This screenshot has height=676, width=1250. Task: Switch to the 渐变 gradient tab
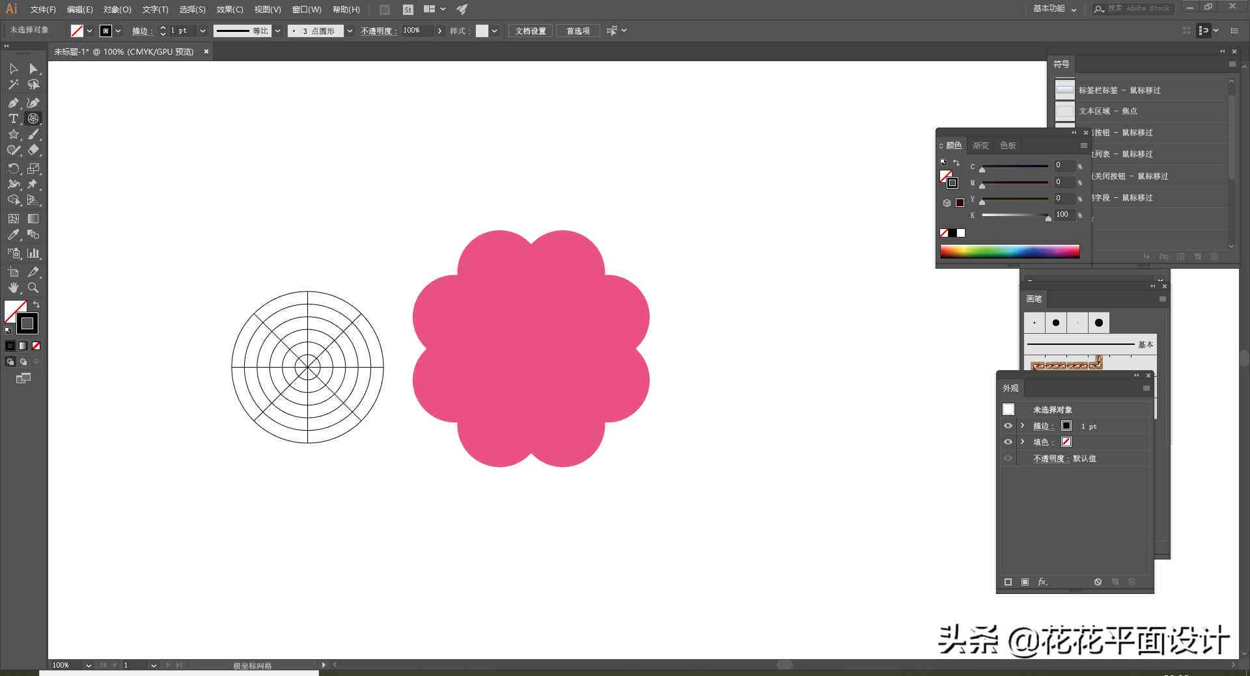point(980,145)
